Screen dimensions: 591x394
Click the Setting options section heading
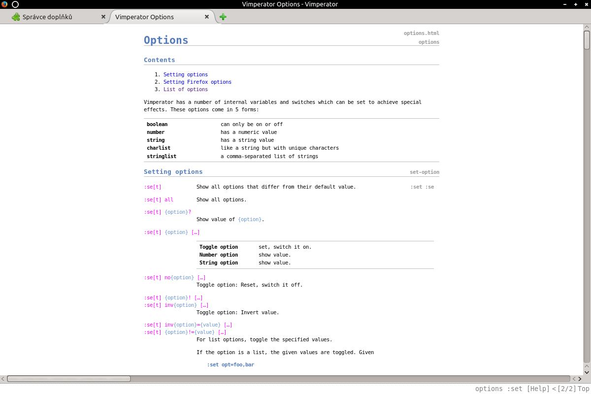click(x=173, y=172)
